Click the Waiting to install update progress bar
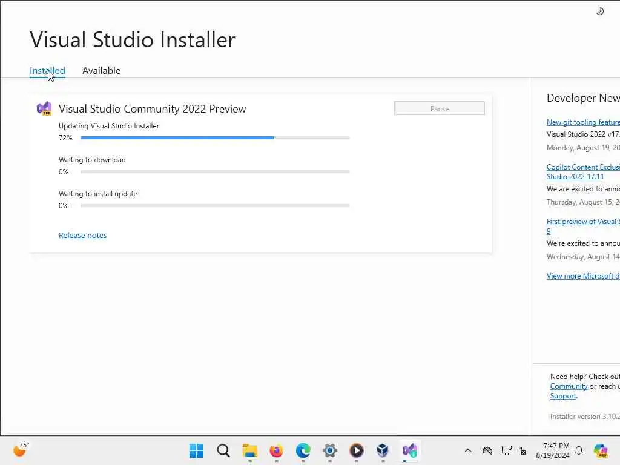This screenshot has width=620, height=465. [x=215, y=206]
